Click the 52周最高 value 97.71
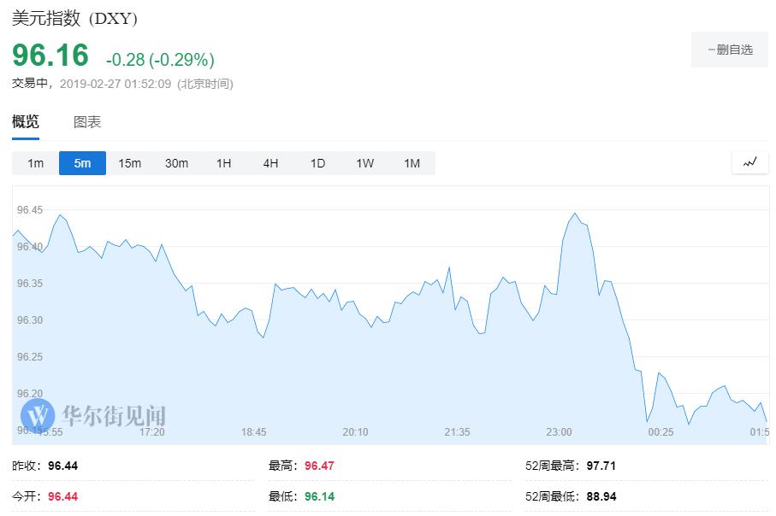The width and height of the screenshot is (776, 516). coord(601,466)
